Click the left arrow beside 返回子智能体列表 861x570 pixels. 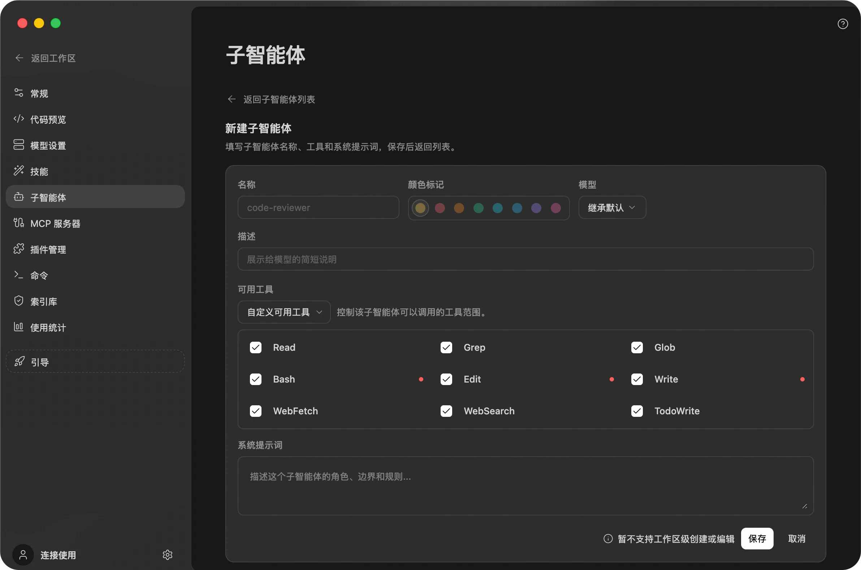tap(232, 99)
